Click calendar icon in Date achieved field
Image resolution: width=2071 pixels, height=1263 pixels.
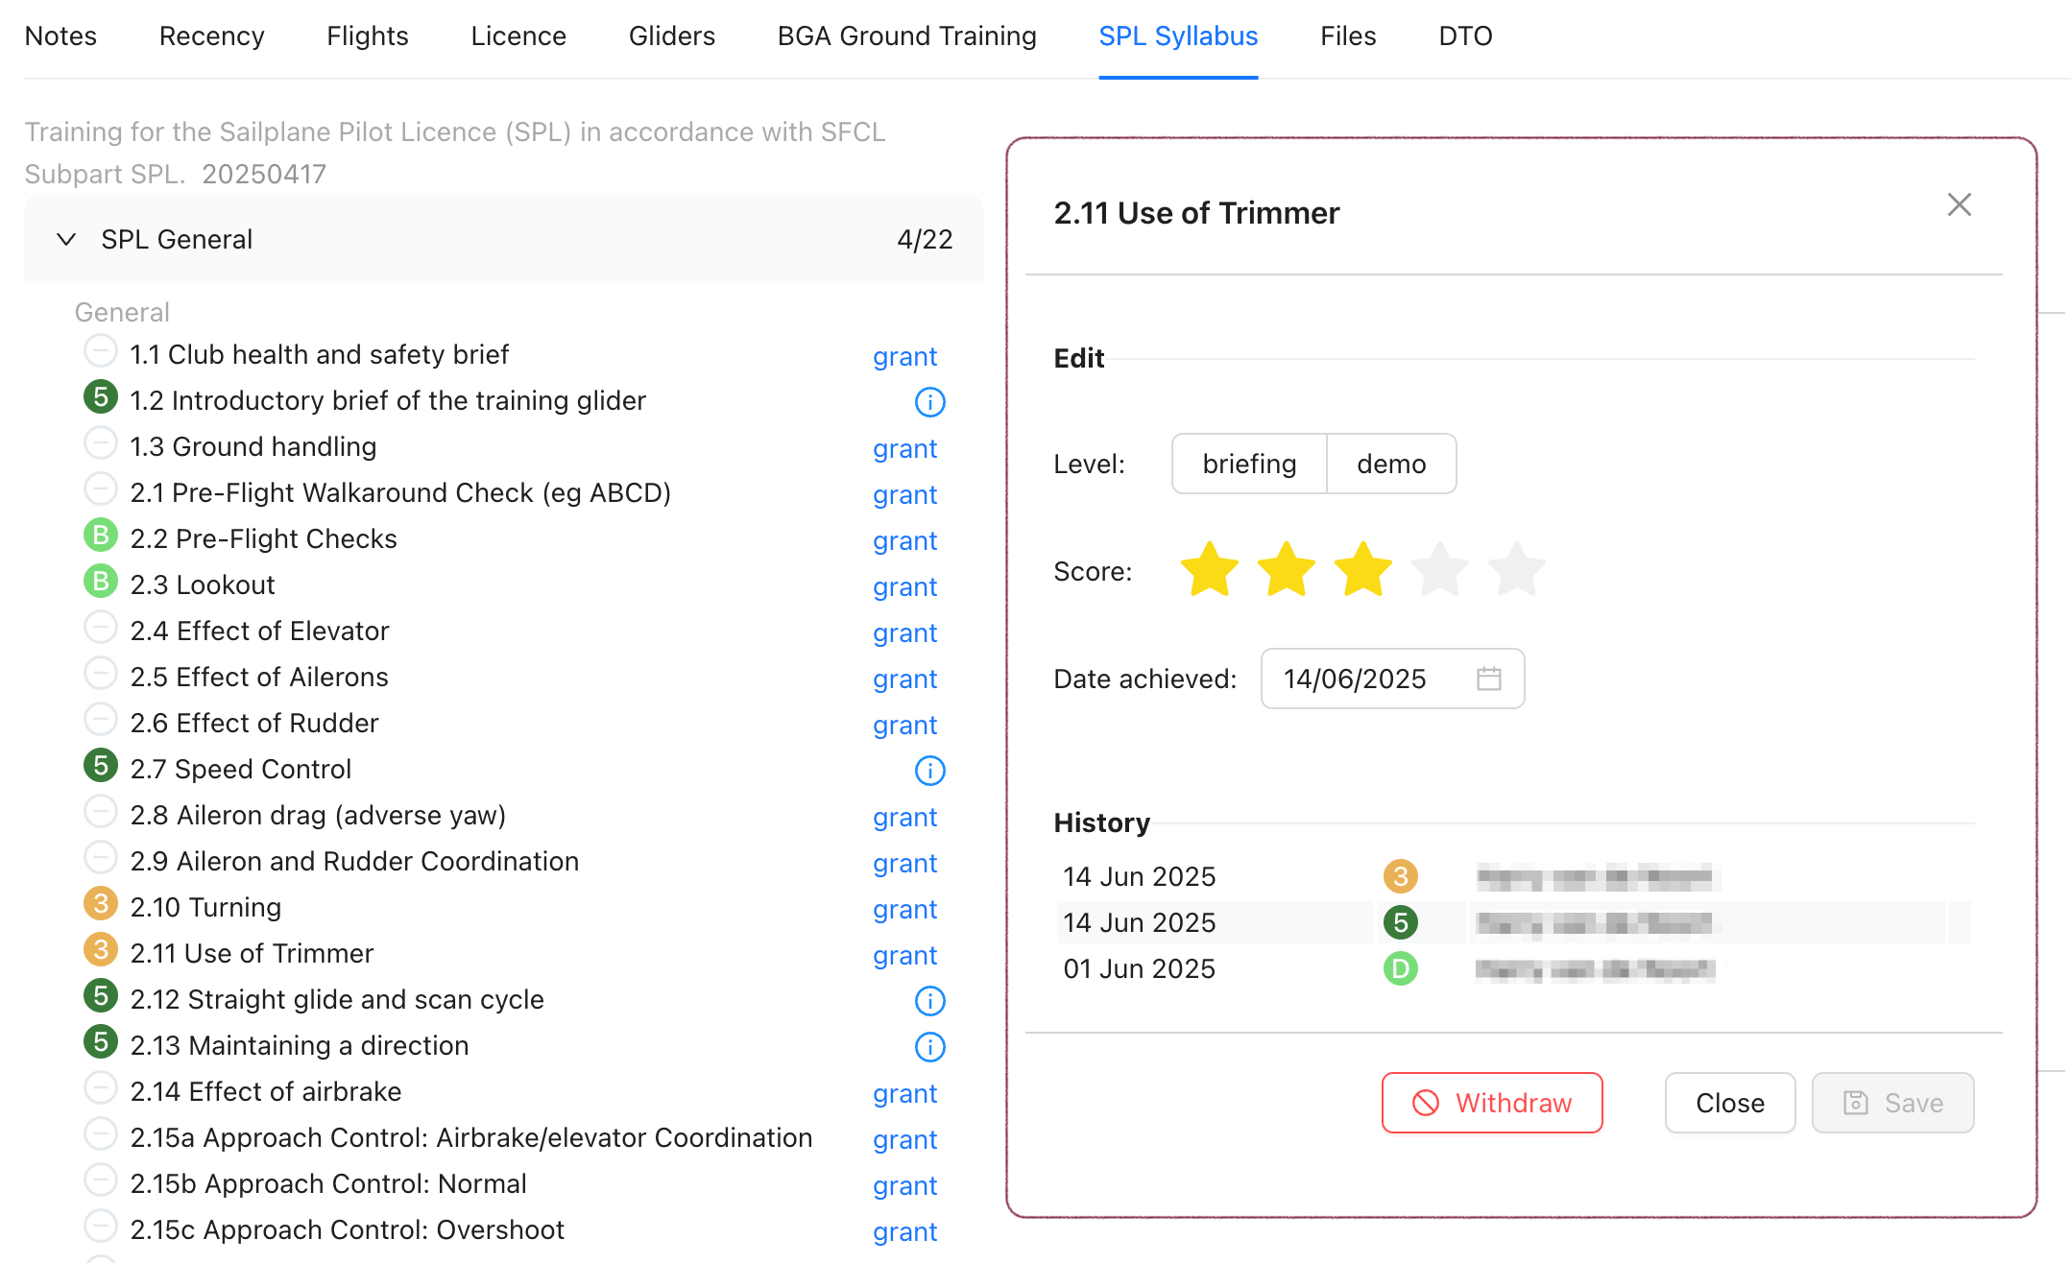[1488, 679]
